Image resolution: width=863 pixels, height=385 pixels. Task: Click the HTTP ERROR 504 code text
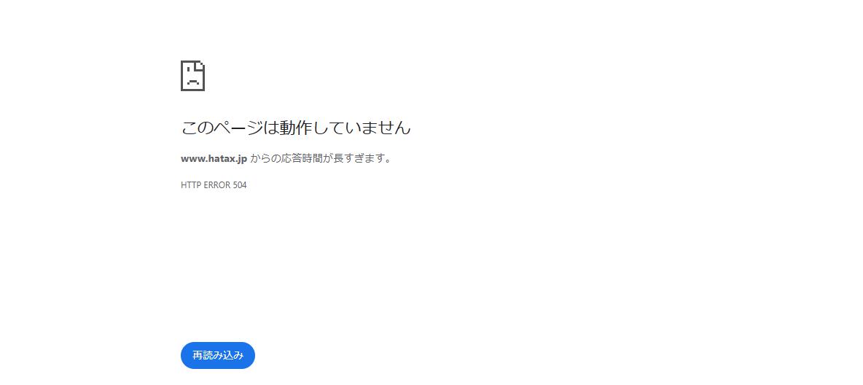pos(214,185)
